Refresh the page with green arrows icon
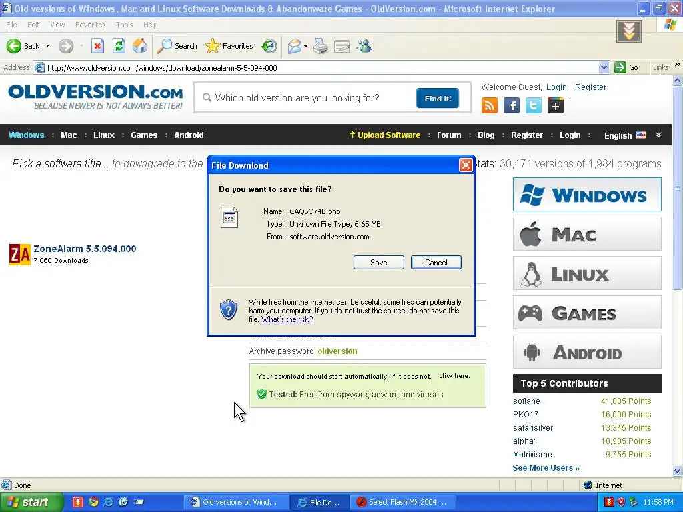 [119, 46]
